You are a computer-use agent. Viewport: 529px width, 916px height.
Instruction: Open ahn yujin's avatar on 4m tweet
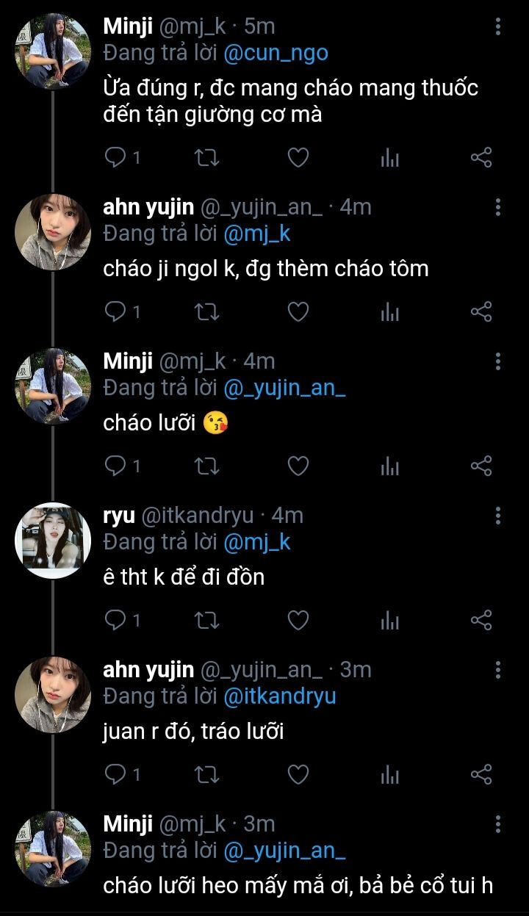tap(52, 232)
